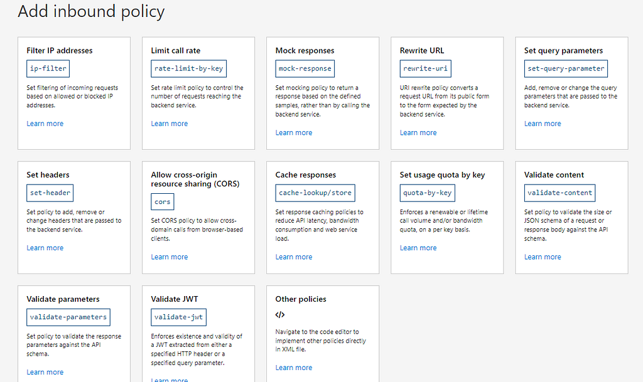Open Learn more under Set headers
Screen dimensions: 643x382
pyautogui.click(x=45, y=248)
